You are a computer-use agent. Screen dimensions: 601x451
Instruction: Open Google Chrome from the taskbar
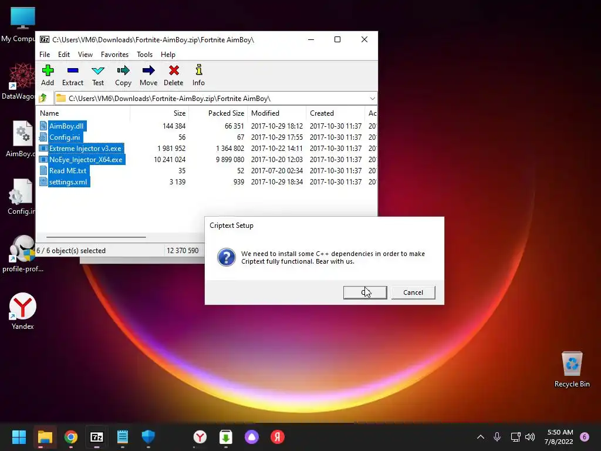pyautogui.click(x=71, y=437)
